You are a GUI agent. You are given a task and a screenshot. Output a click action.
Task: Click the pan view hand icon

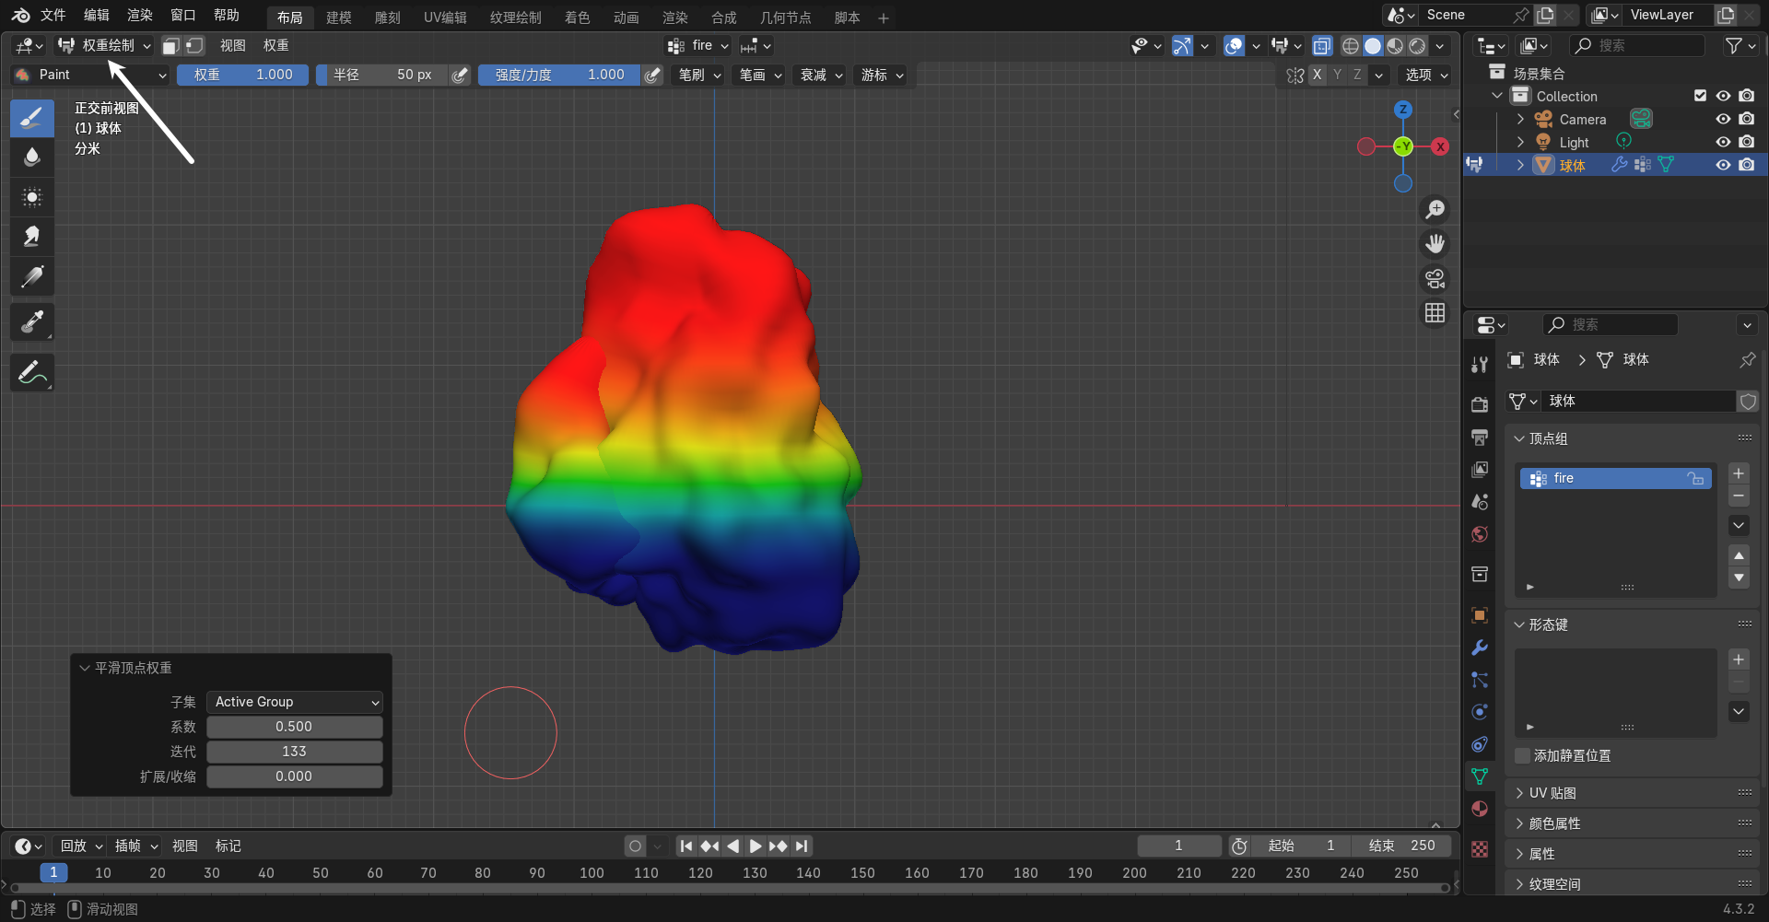(x=1435, y=244)
